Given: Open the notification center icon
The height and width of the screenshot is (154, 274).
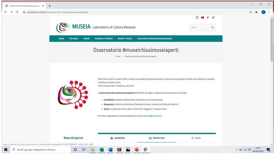Looking at the screenshot, I should pos(268,150).
